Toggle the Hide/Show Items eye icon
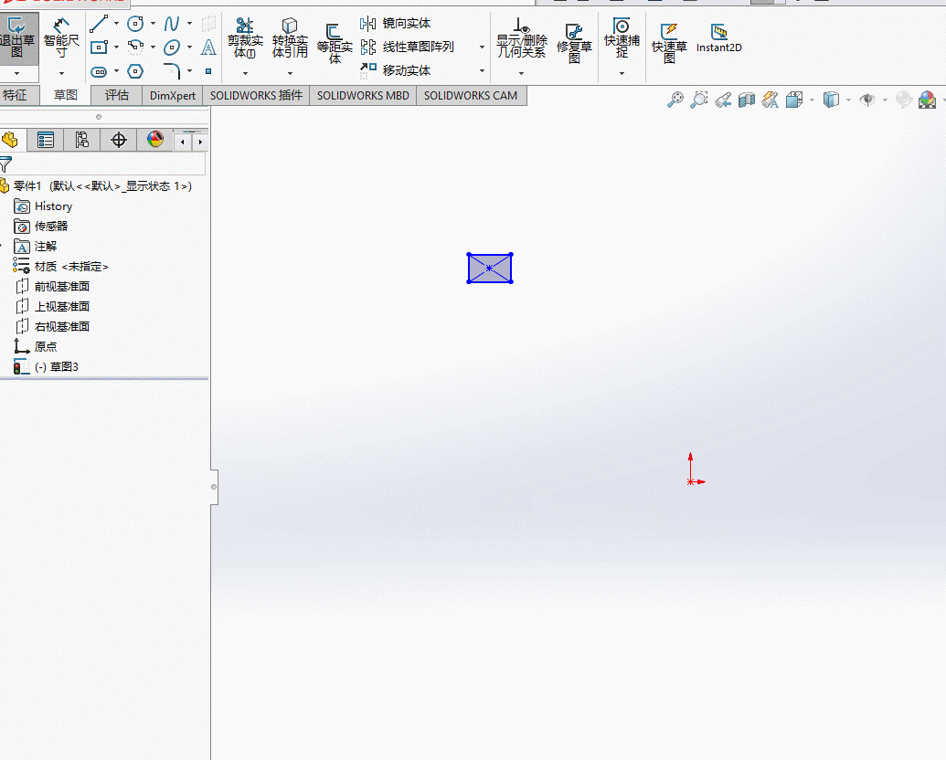946x760 pixels. coord(867,100)
